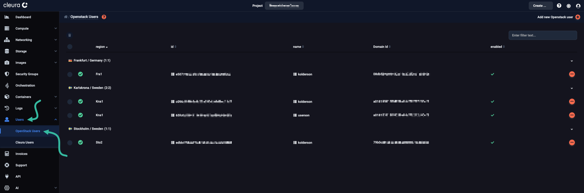Click the AI brain icon in sidebar
The height and width of the screenshot is (193, 584).
[x=7, y=188]
